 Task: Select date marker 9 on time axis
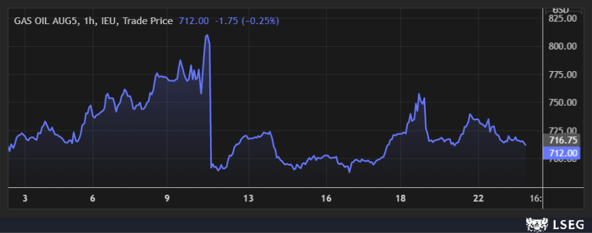[x=168, y=199]
